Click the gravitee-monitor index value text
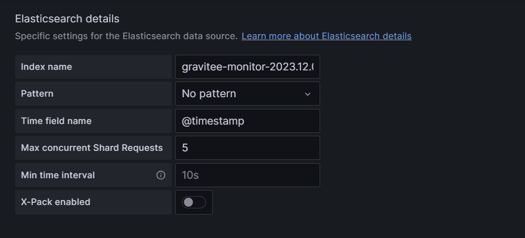 tap(247, 67)
